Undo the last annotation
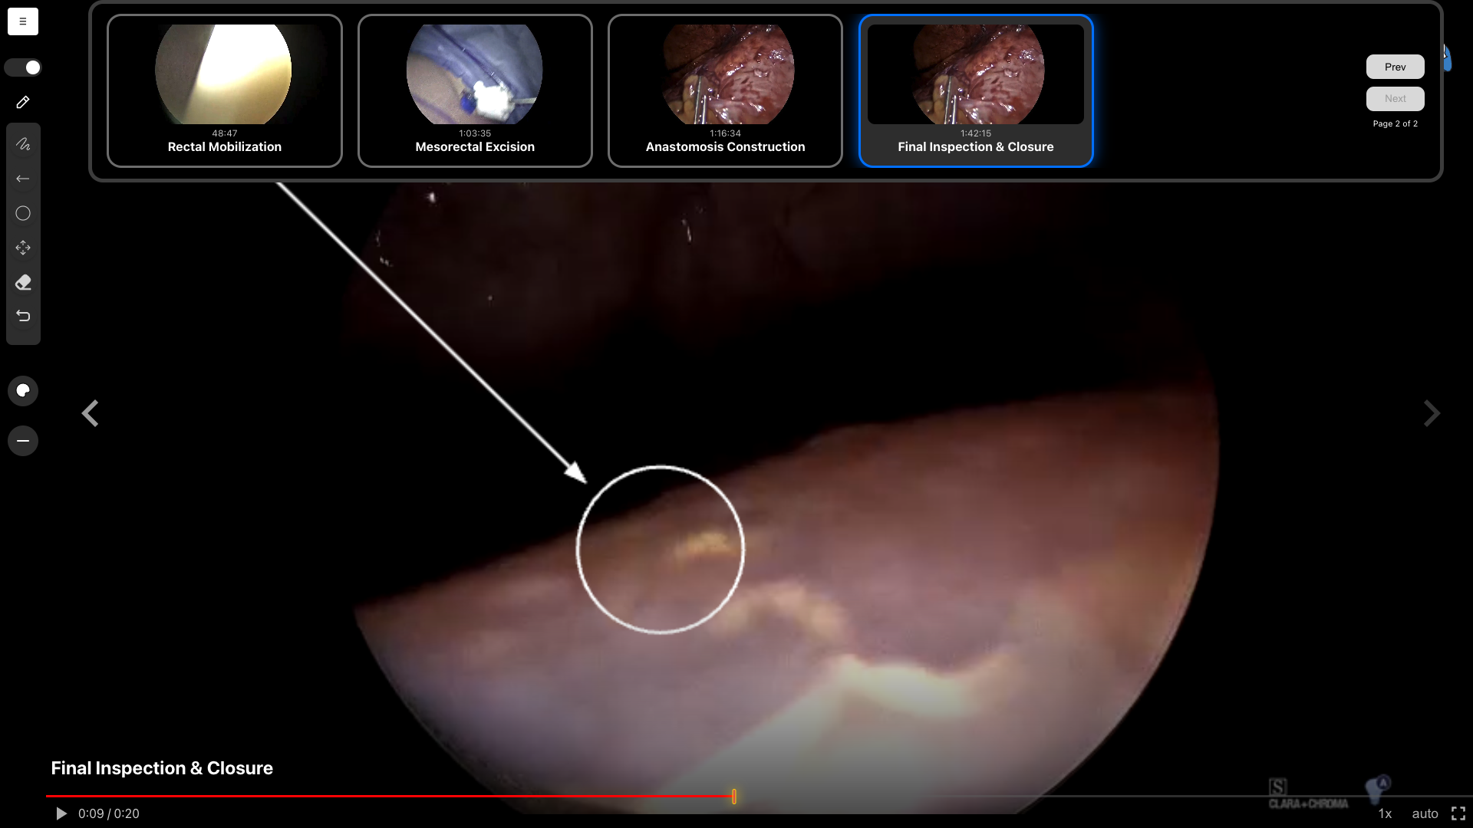The height and width of the screenshot is (828, 1473). coord(23,316)
